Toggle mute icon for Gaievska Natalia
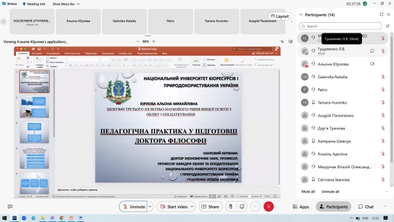 click(x=383, y=76)
